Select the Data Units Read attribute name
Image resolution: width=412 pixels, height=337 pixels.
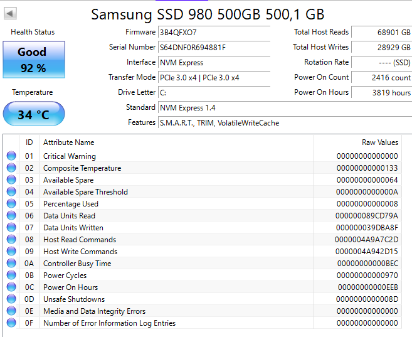point(69,216)
